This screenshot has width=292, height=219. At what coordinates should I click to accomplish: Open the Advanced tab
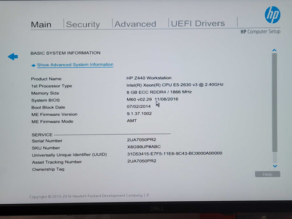(x=135, y=24)
